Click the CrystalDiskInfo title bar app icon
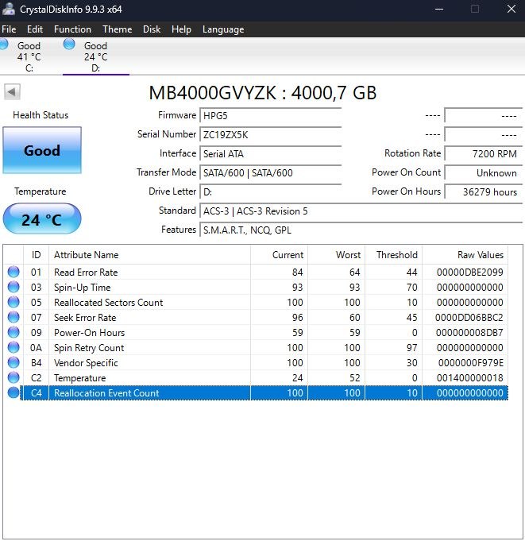Image resolution: width=525 pixels, height=545 pixels. point(8,10)
